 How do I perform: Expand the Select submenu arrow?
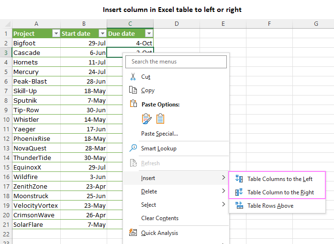(223, 204)
